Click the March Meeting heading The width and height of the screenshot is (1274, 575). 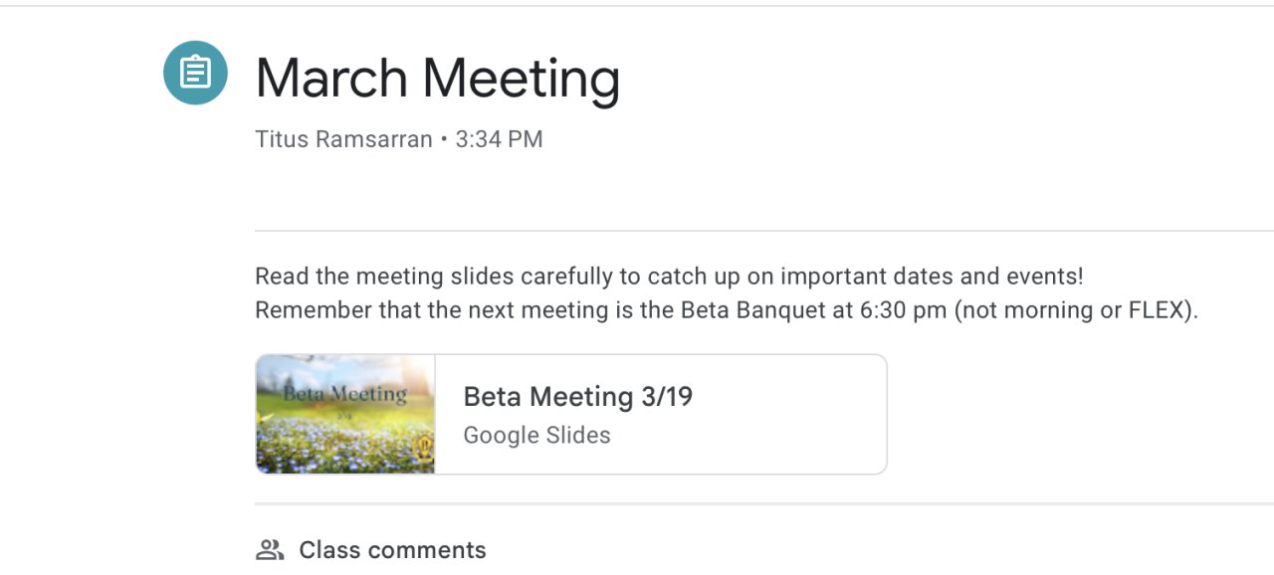pos(437,78)
